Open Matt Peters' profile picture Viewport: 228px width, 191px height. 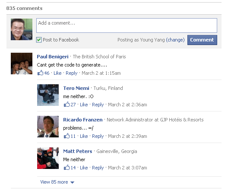tap(48, 158)
